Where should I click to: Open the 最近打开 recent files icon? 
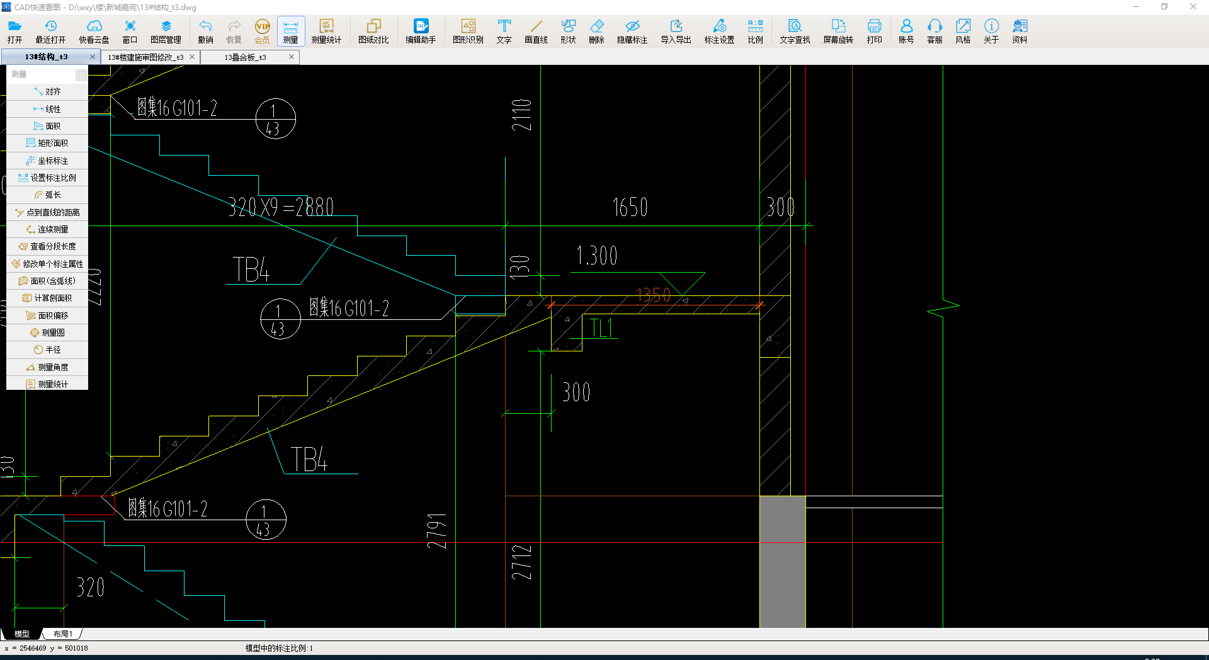(50, 31)
